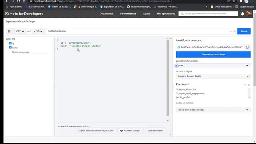
Task: Click the access token text field
Action: [212, 47]
